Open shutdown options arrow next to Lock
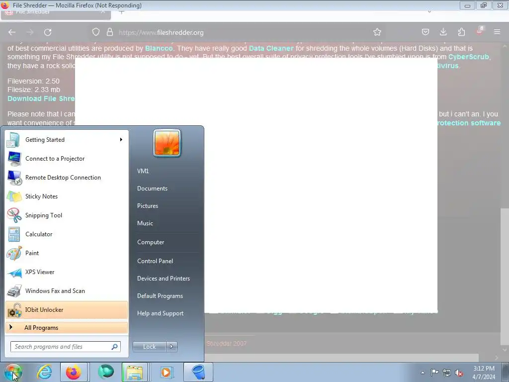This screenshot has height=382, width=509. point(171,347)
